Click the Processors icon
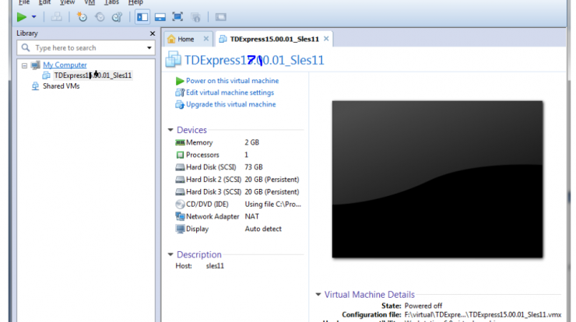Viewport: 576px width, 322px height. click(180, 155)
